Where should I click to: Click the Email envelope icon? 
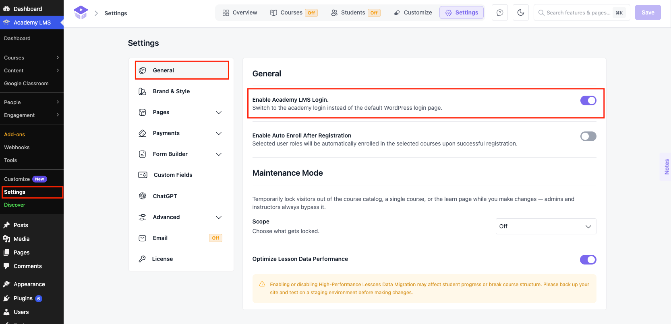pyautogui.click(x=143, y=238)
